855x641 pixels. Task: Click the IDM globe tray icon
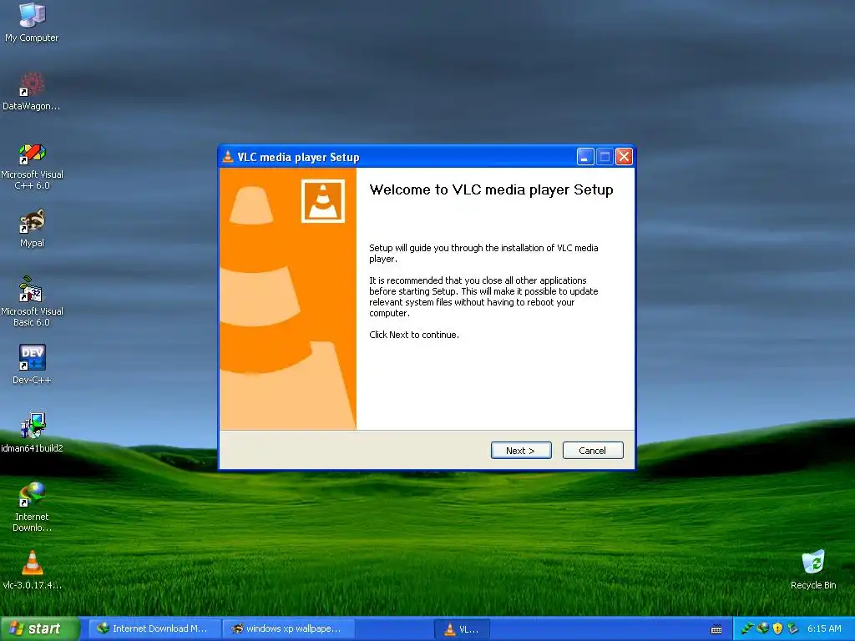pos(763,628)
